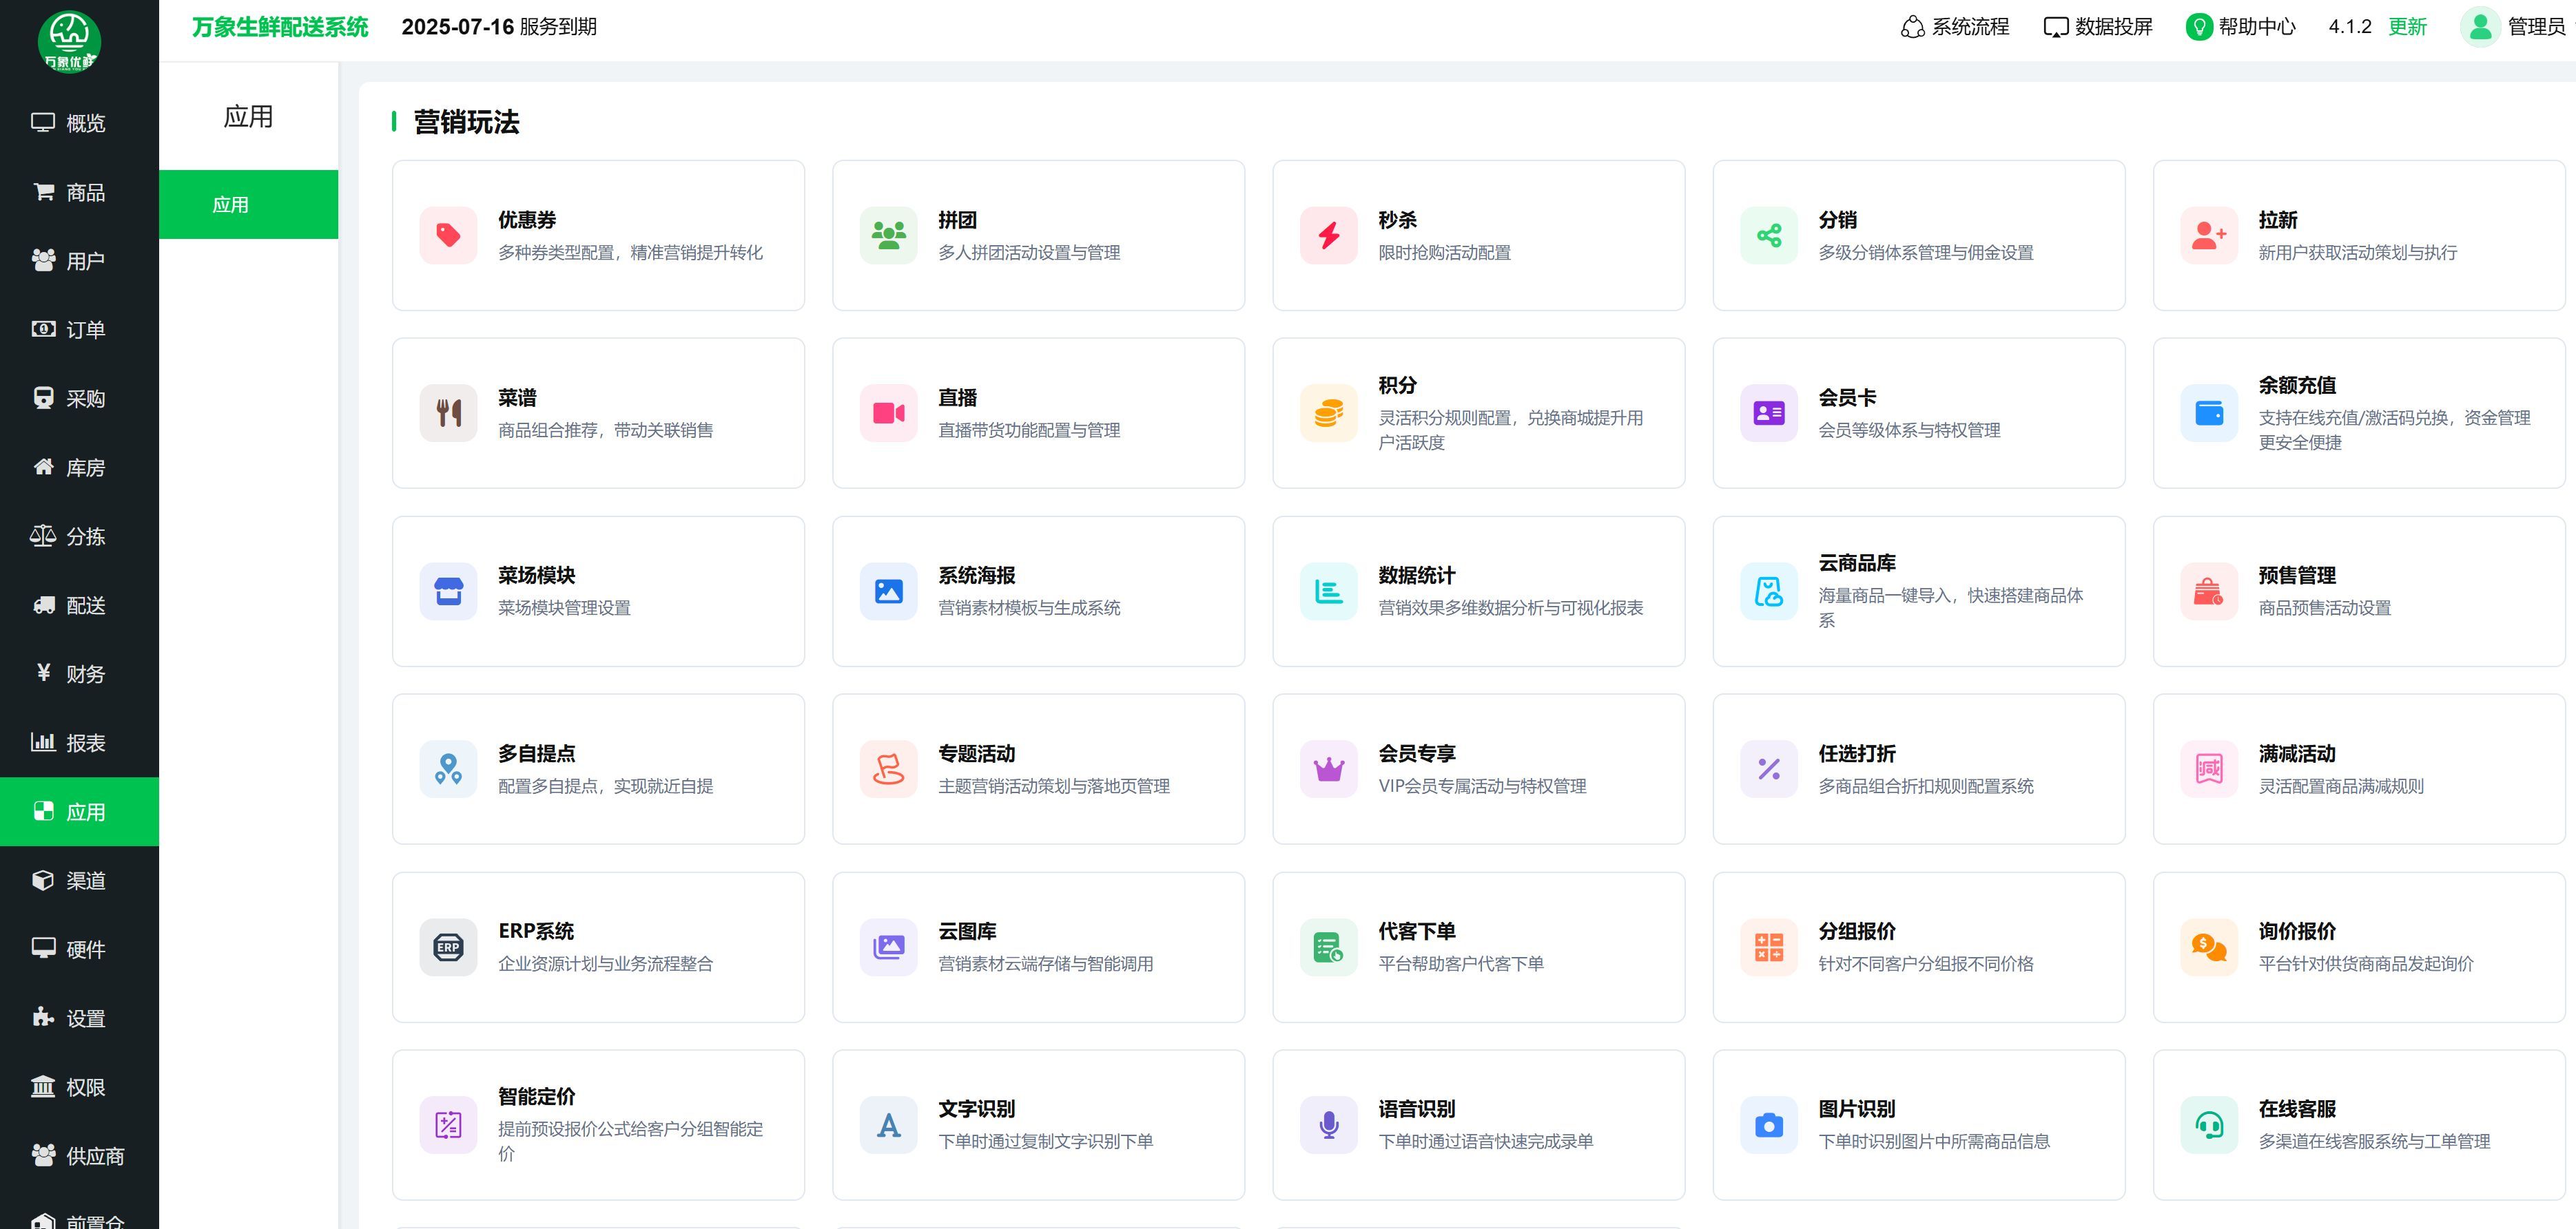This screenshot has height=1229, width=2576.
Task: Click the distribution share icon (分销)
Action: (x=1768, y=235)
